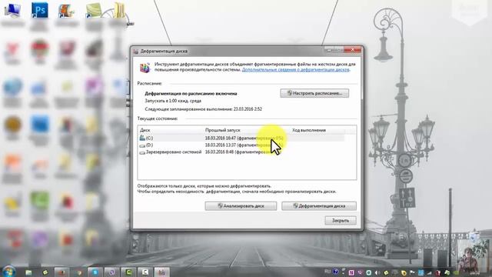Open the link about disk defragmentation
The image size is (492, 277).
click(295, 70)
